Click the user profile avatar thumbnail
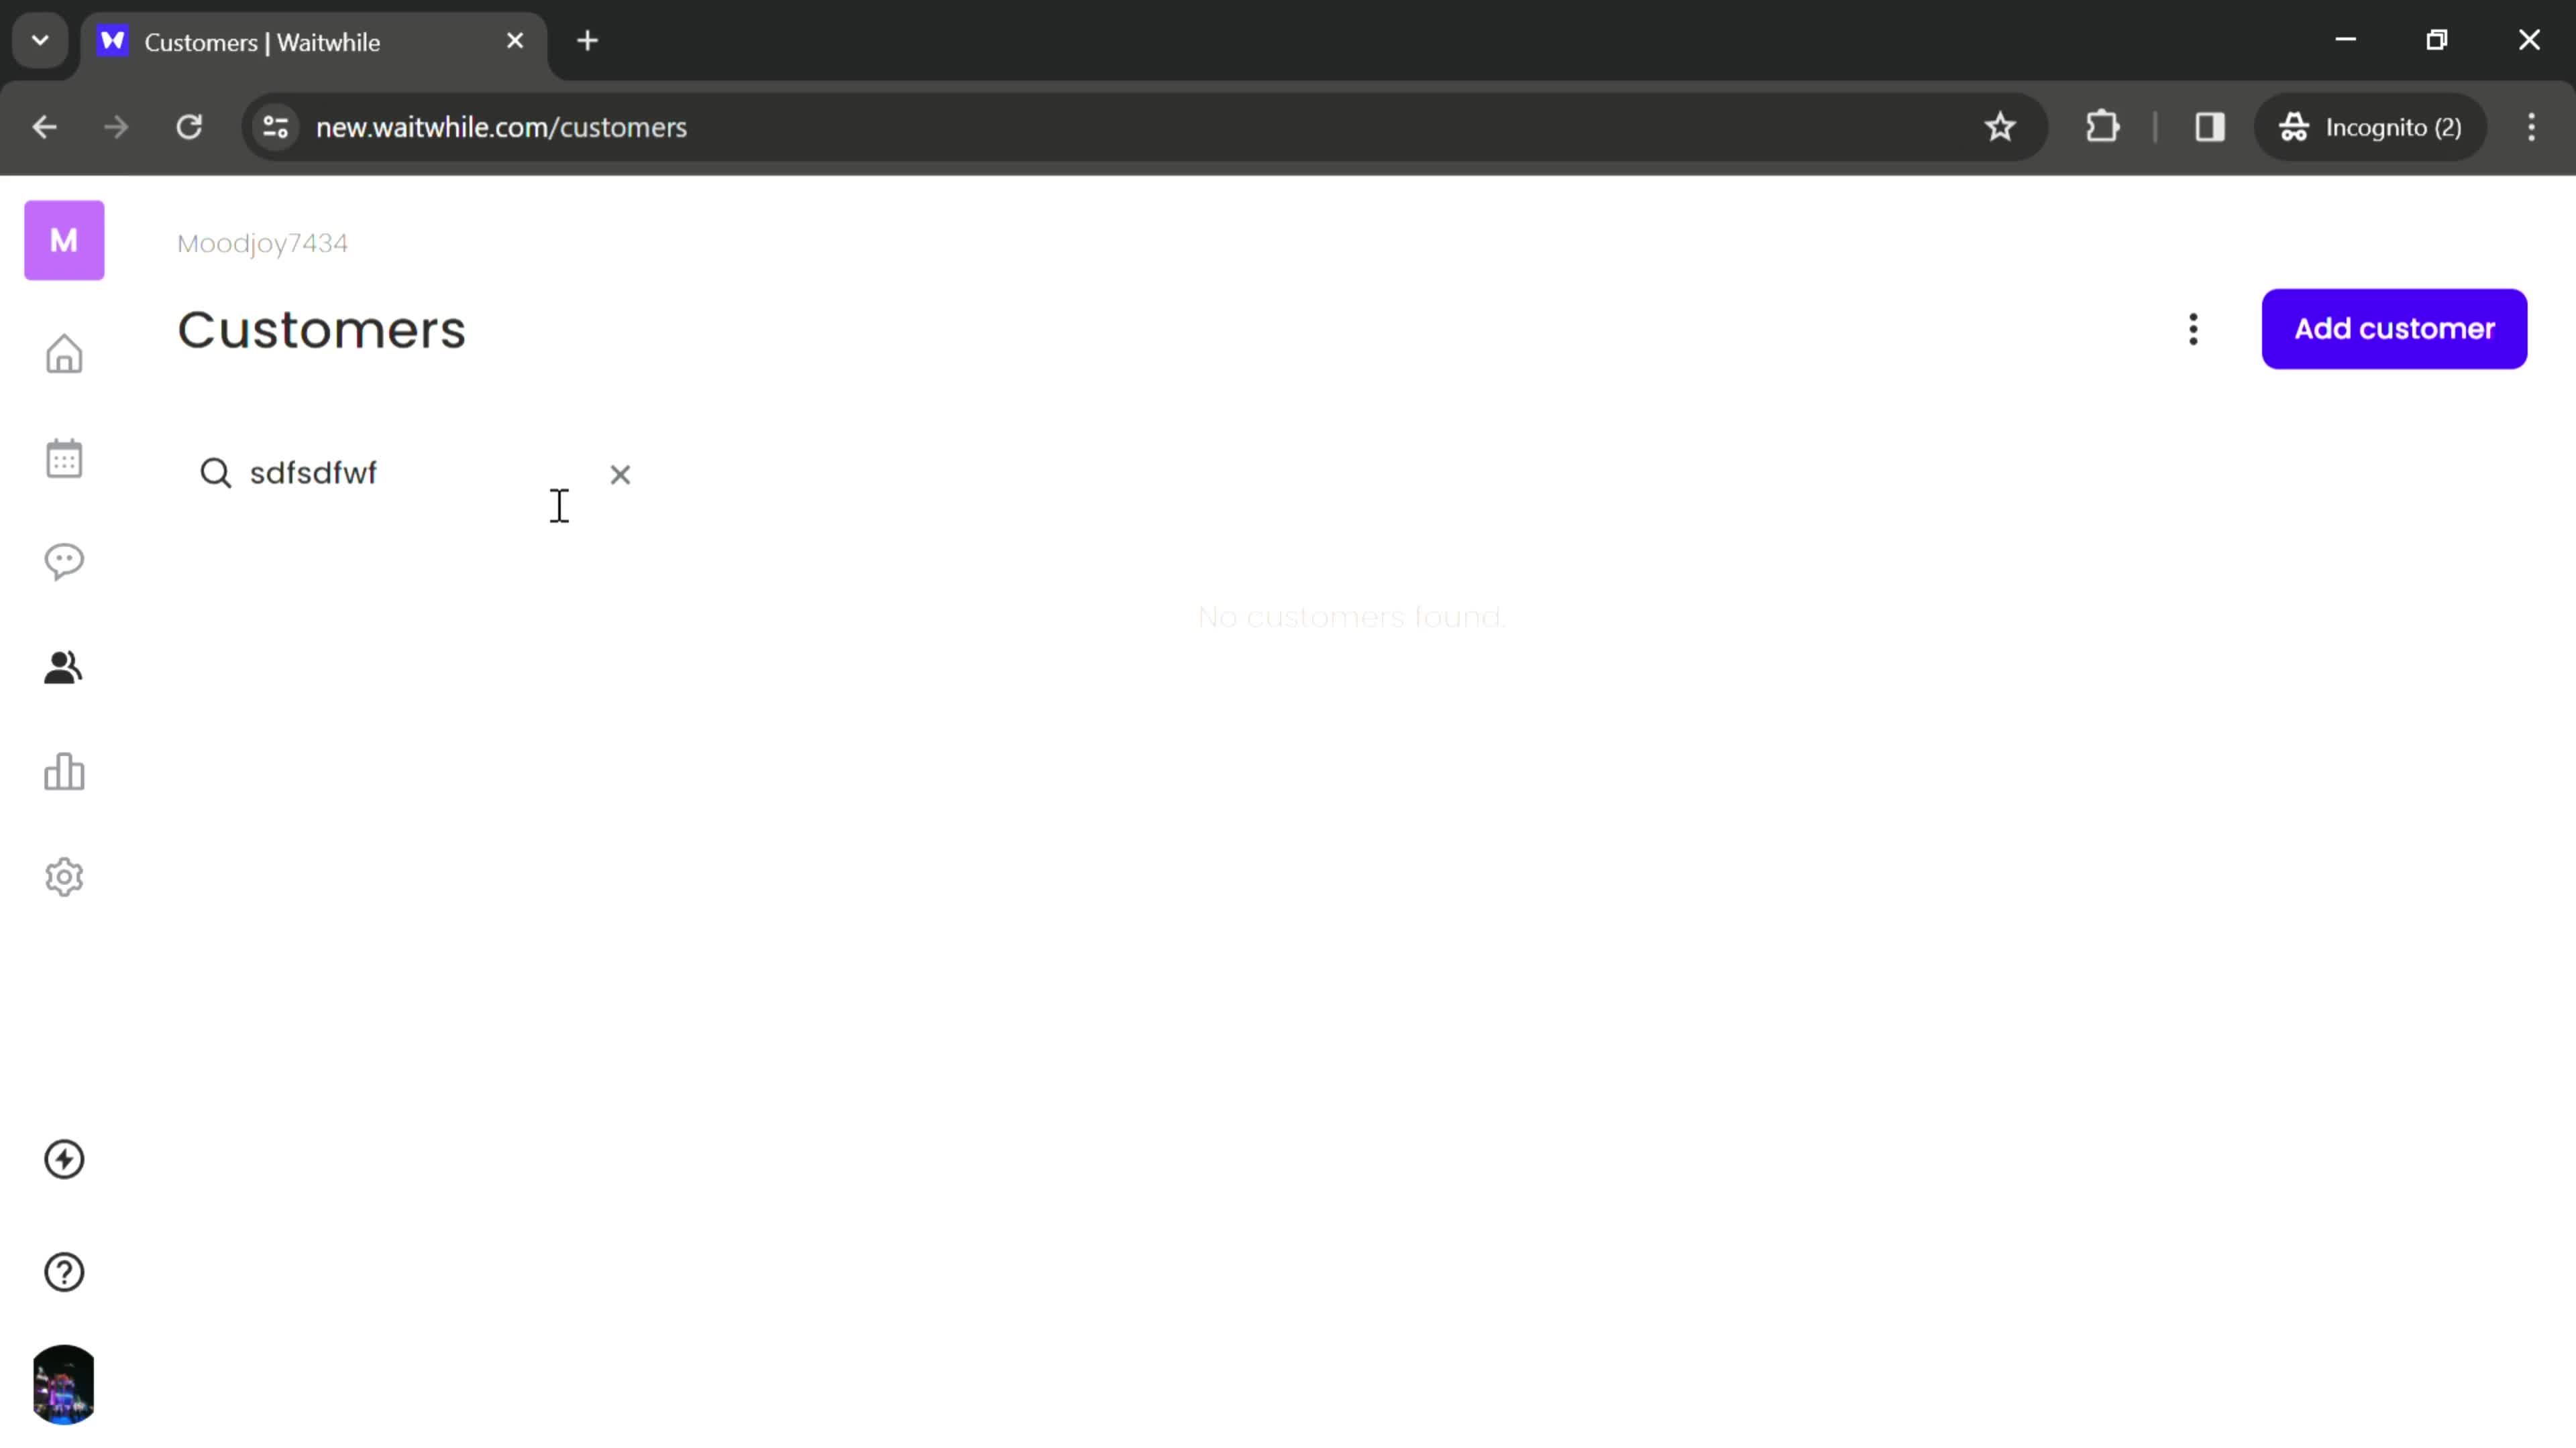This screenshot has height=1448, width=2576. 64,1384
